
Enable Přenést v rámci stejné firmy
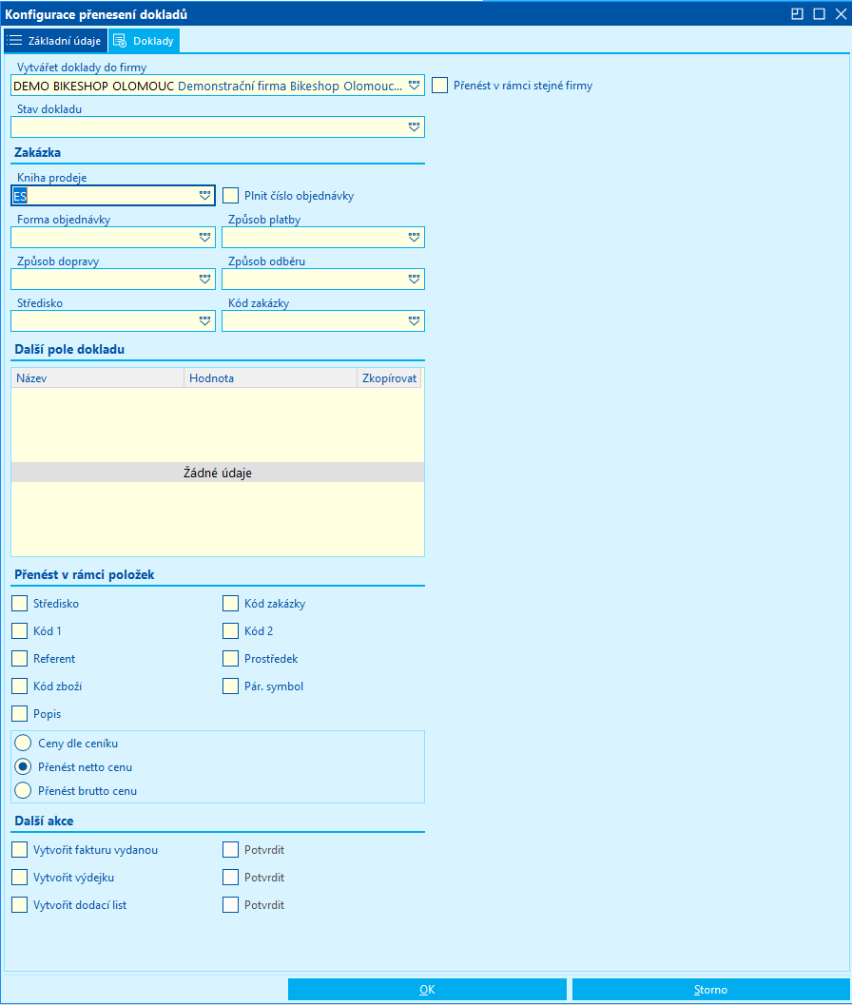[x=439, y=86]
